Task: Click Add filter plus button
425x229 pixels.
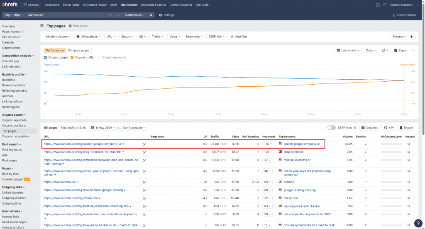Action: [x=239, y=37]
